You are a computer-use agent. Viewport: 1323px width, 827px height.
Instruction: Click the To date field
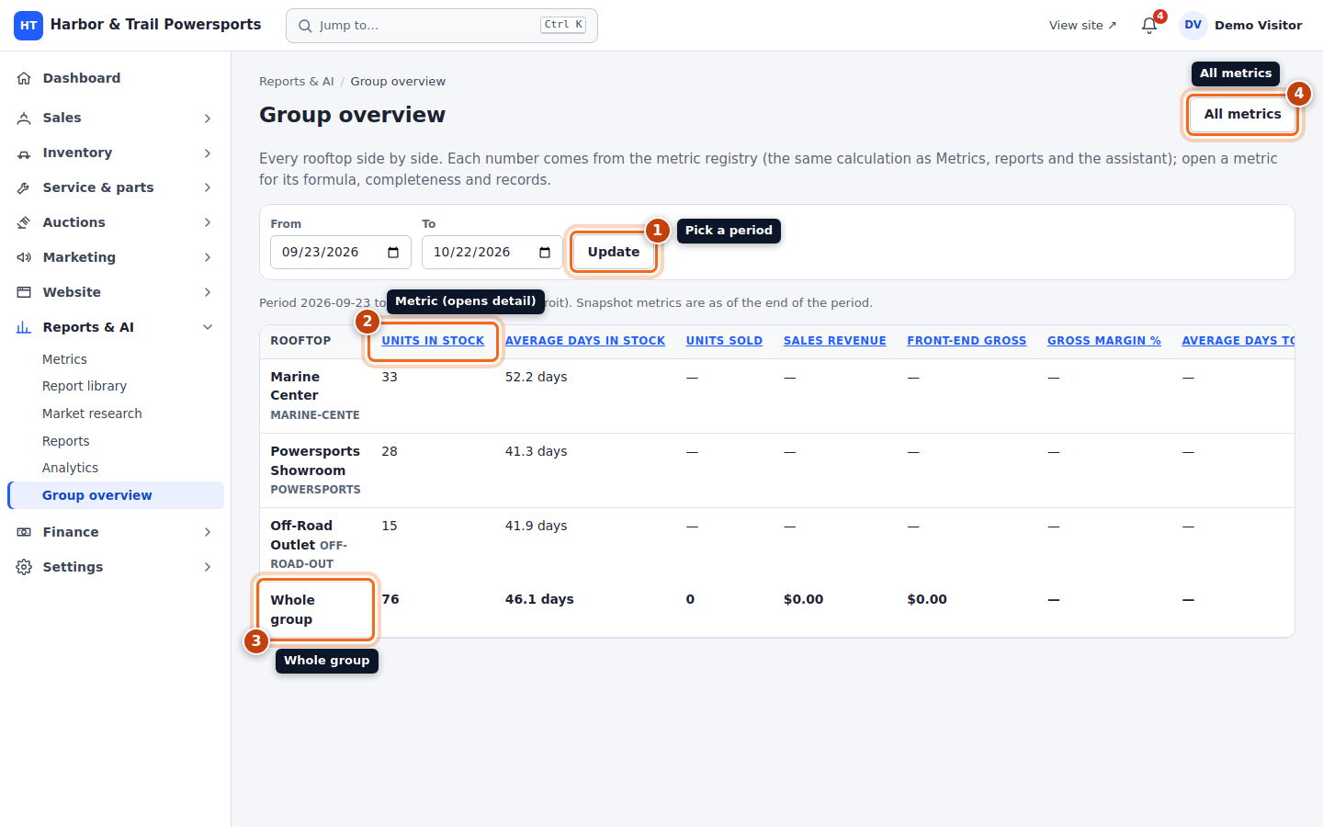(x=492, y=253)
